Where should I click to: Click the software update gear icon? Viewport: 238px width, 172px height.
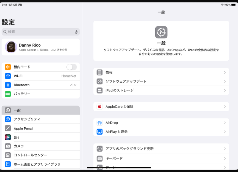pos(99,81)
